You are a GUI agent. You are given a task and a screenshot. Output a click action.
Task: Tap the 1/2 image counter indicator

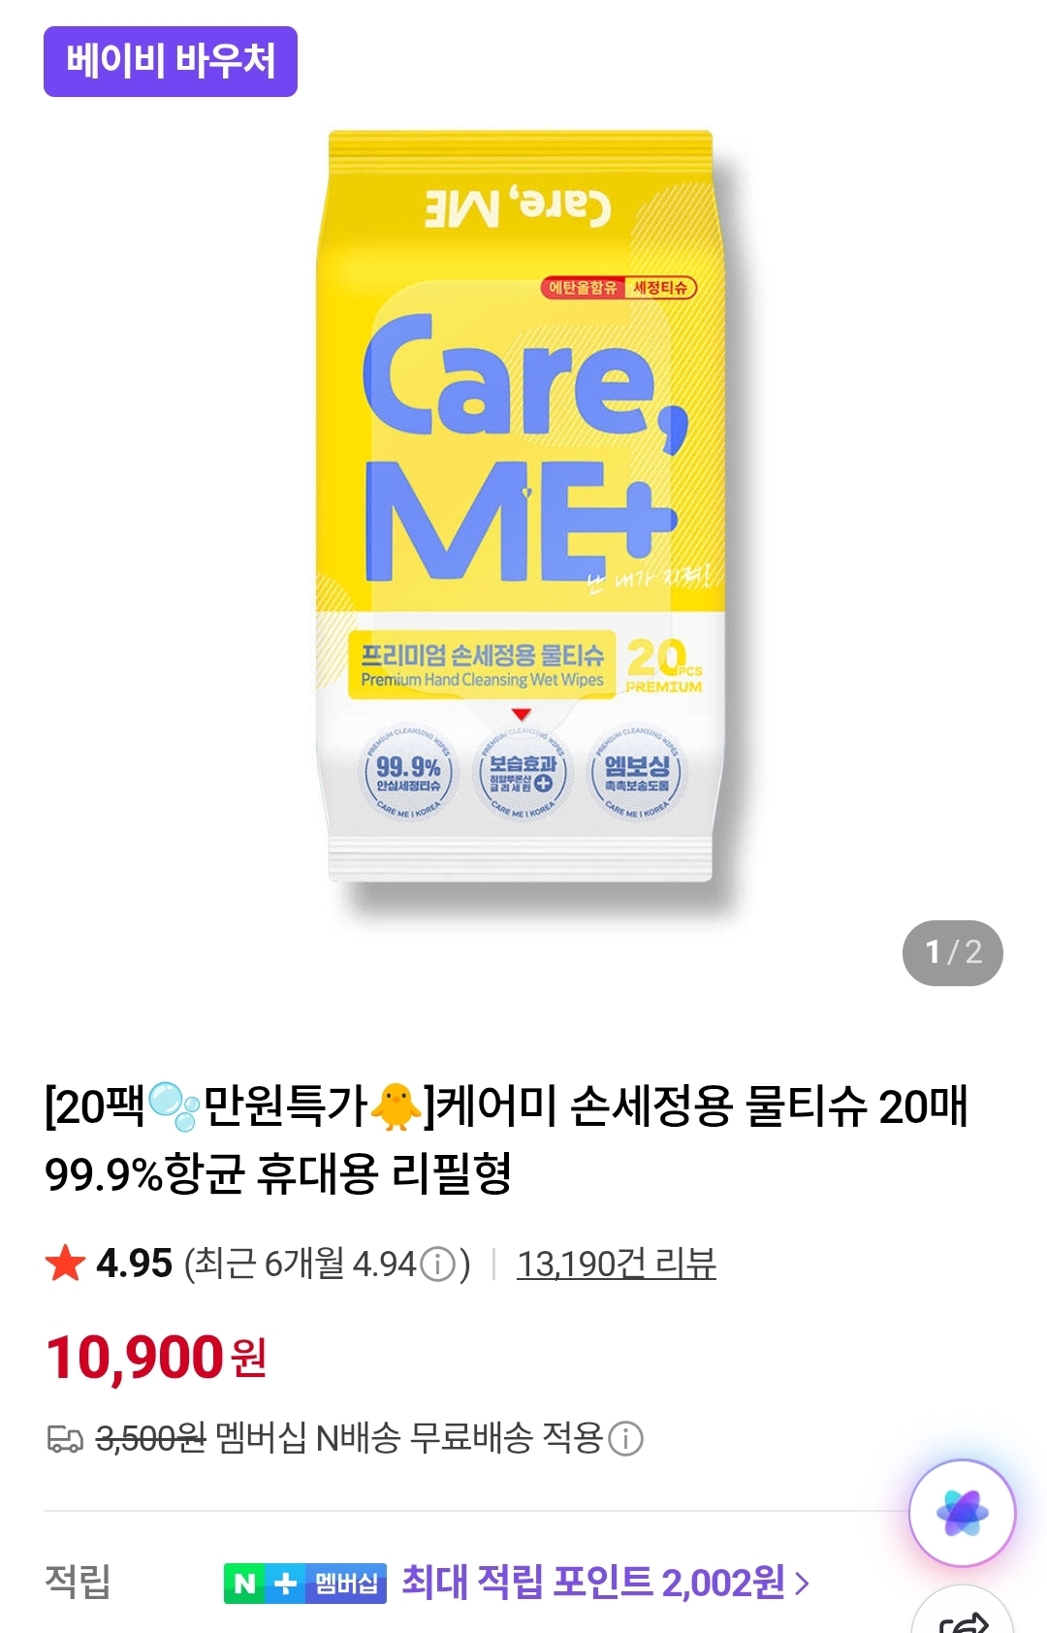click(x=952, y=952)
